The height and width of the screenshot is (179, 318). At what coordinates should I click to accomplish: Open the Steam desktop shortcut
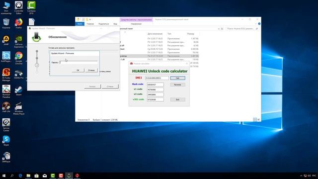(19, 90)
